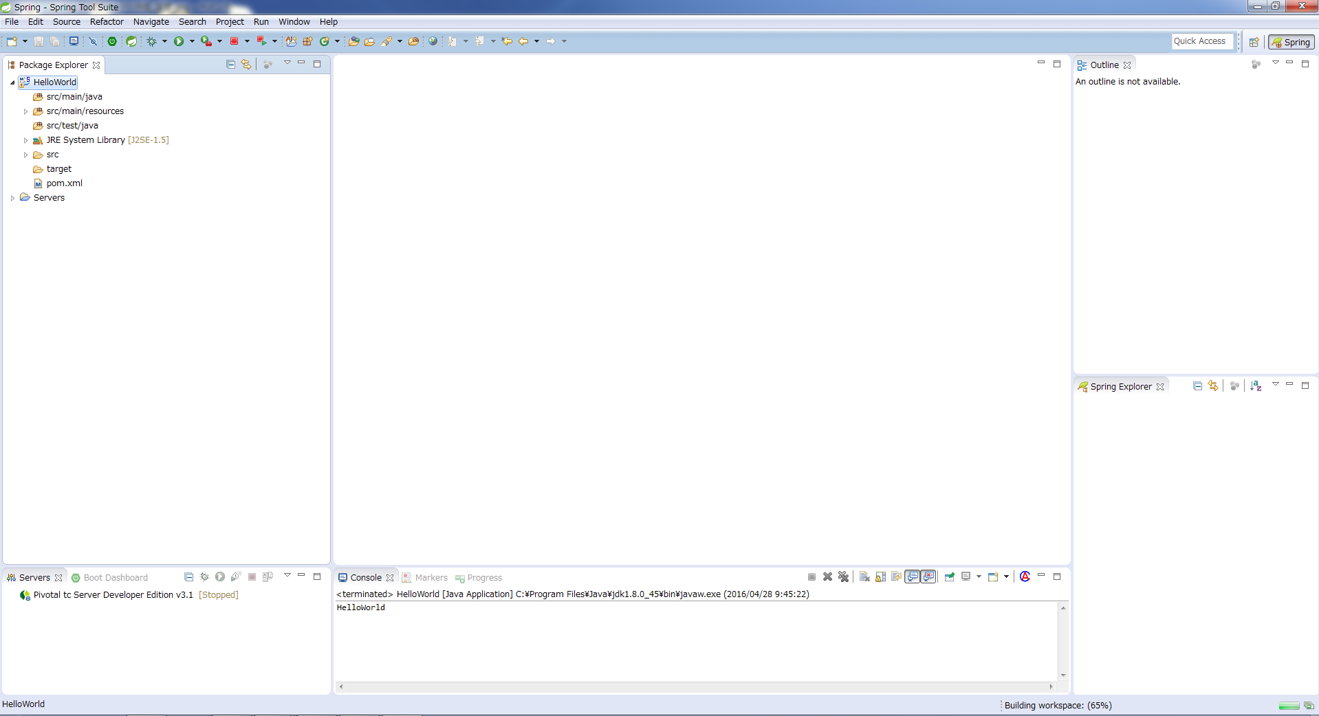
Task: Click the green Run button in main toolbar
Action: pos(179,41)
